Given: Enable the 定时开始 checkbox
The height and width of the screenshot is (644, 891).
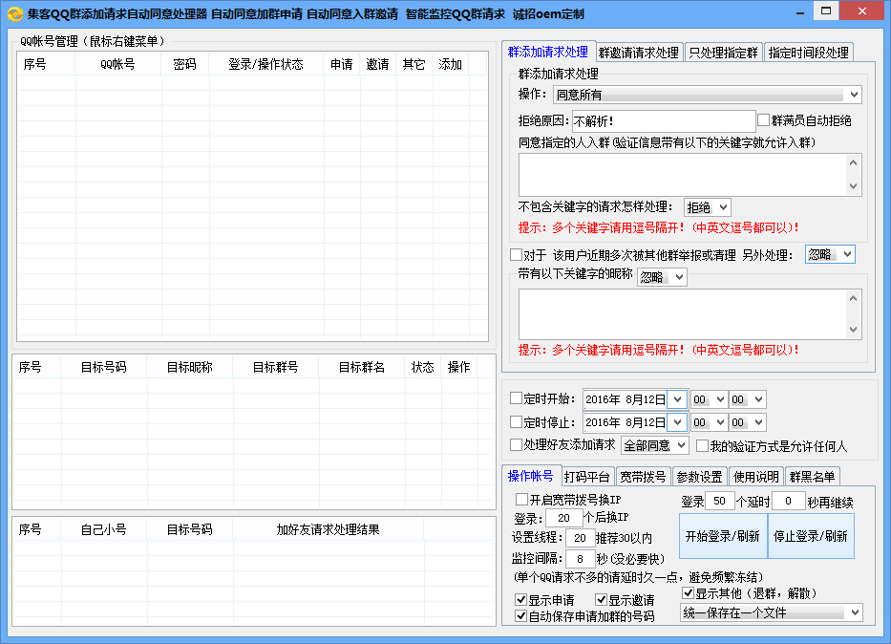Looking at the screenshot, I should 516,398.
